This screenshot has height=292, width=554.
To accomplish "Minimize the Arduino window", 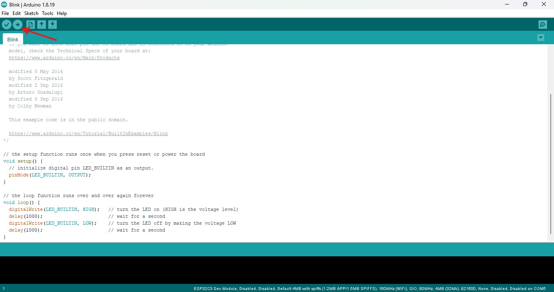I will coord(507,4).
